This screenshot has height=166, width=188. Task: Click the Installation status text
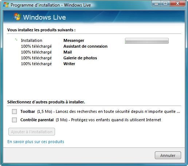32,40
